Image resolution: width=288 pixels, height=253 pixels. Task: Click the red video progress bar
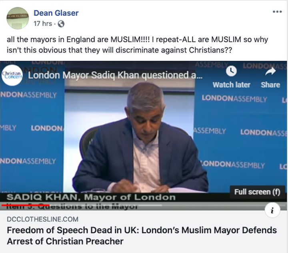25,205
